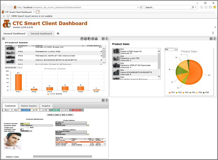This screenshot has width=218, height=160.
Task: Maximize the Product Sales grid panel
Action: pos(103,38)
